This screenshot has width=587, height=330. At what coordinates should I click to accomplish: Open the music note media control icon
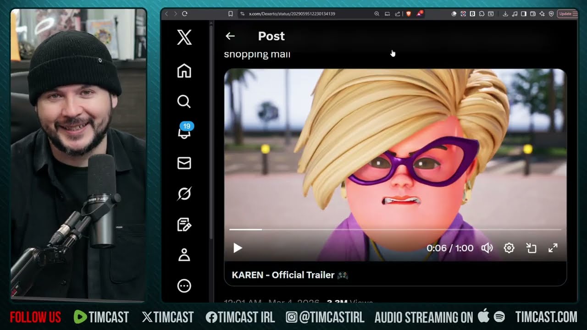coord(515,14)
